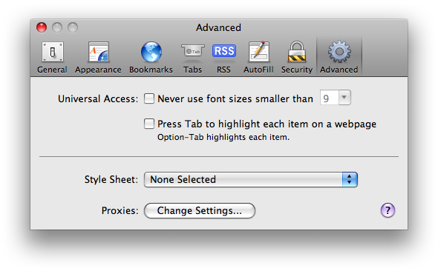Open the Bookmarks globe pane
The image size is (438, 271).
pos(151,57)
